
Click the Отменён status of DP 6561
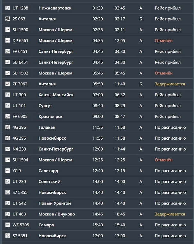click(164, 41)
